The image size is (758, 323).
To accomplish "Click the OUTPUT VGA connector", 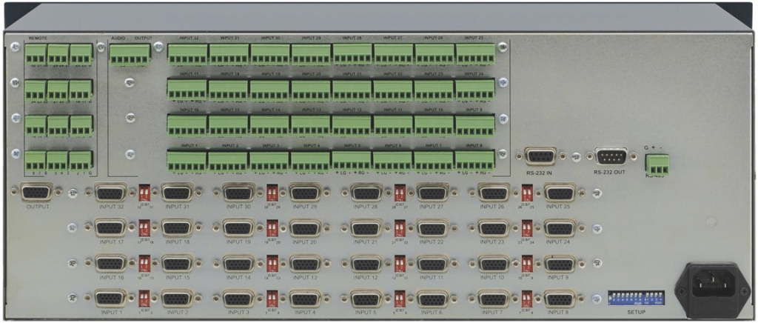I will [x=37, y=193].
